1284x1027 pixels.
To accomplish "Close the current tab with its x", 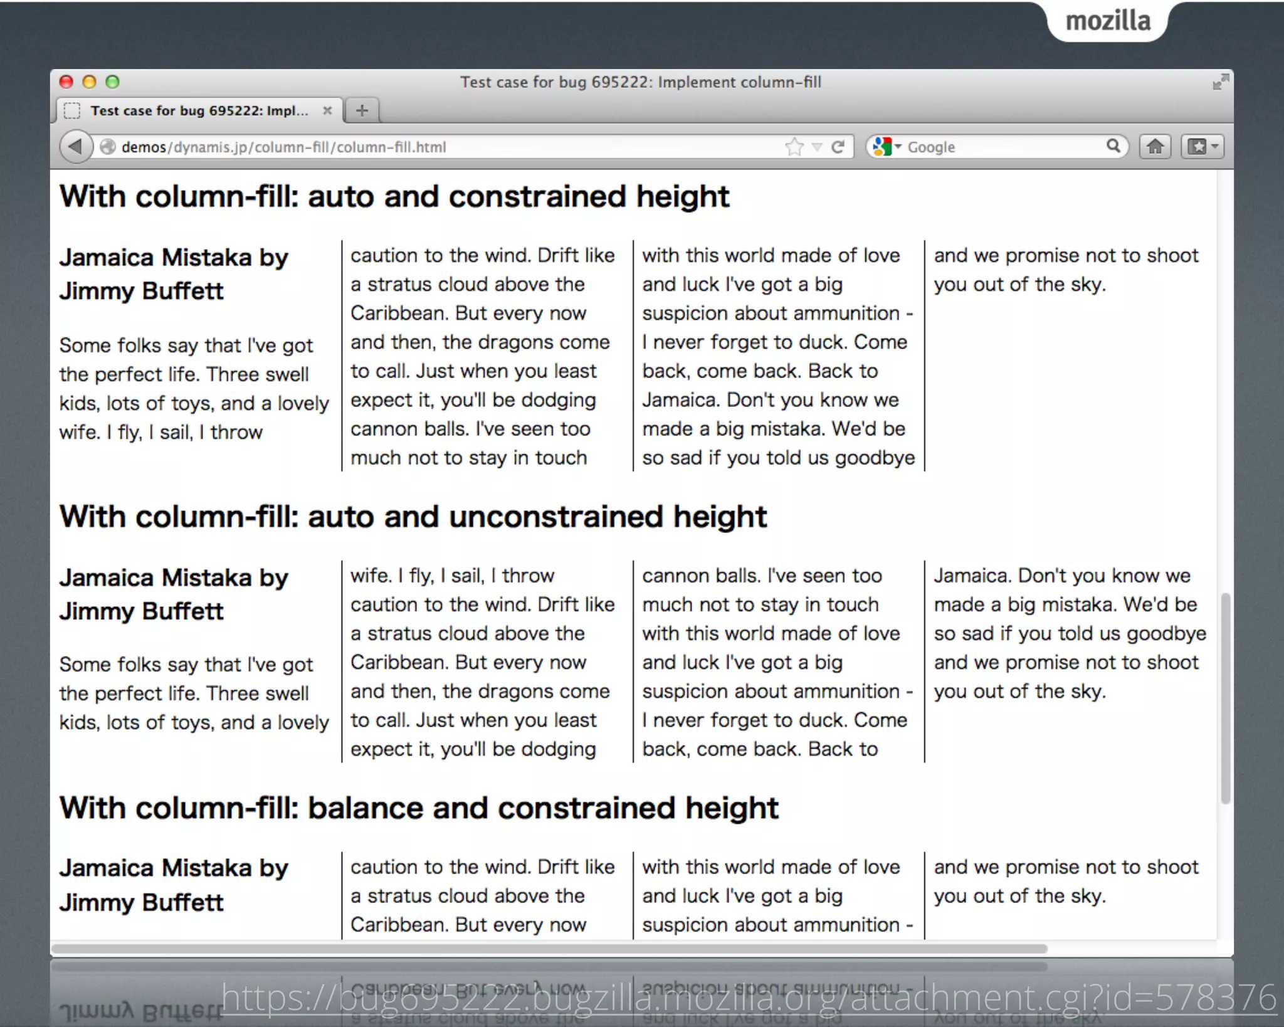I will click(x=327, y=111).
